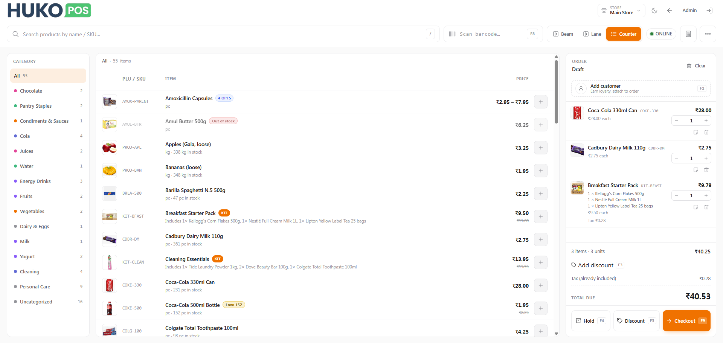Click the barcode icon in the scan field

452,34
